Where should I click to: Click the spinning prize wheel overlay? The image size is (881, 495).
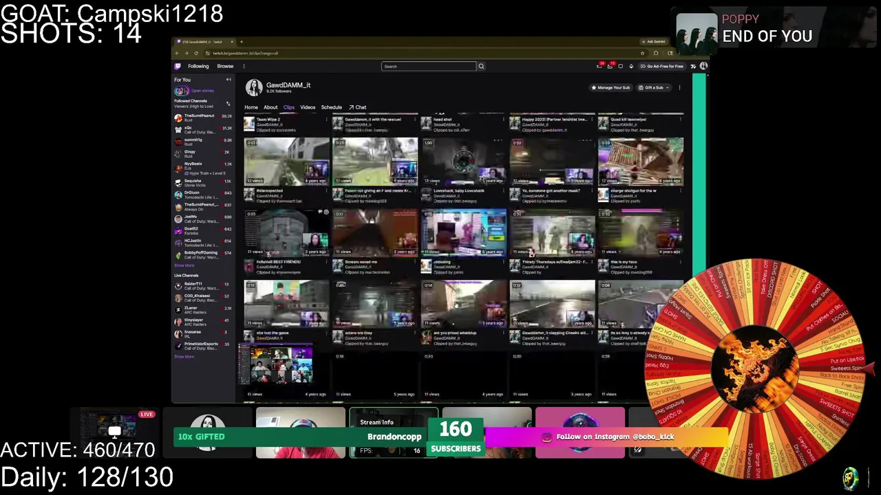(x=755, y=368)
